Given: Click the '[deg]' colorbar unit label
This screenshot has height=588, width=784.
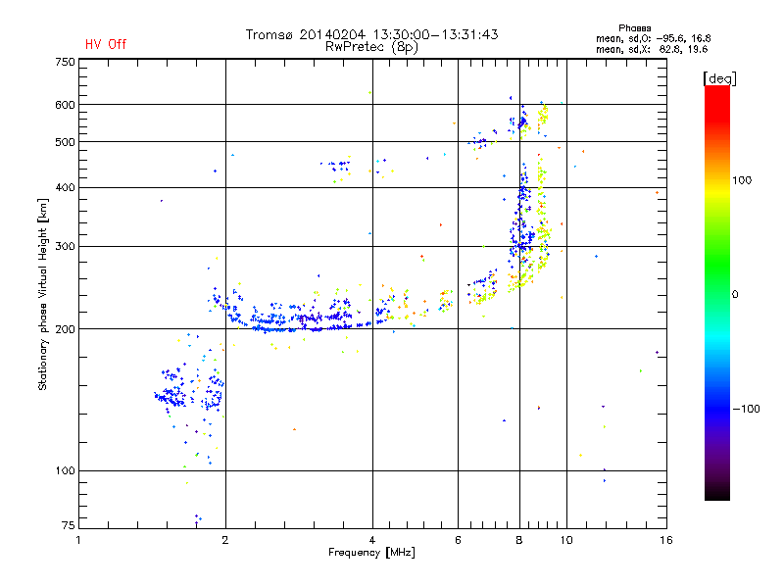Looking at the screenshot, I should tap(719, 78).
